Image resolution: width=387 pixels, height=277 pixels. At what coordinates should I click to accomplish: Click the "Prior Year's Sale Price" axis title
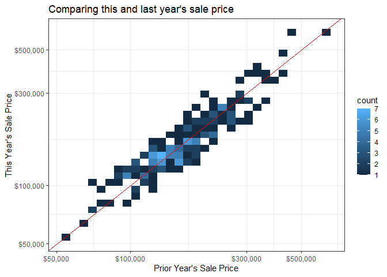click(196, 268)
